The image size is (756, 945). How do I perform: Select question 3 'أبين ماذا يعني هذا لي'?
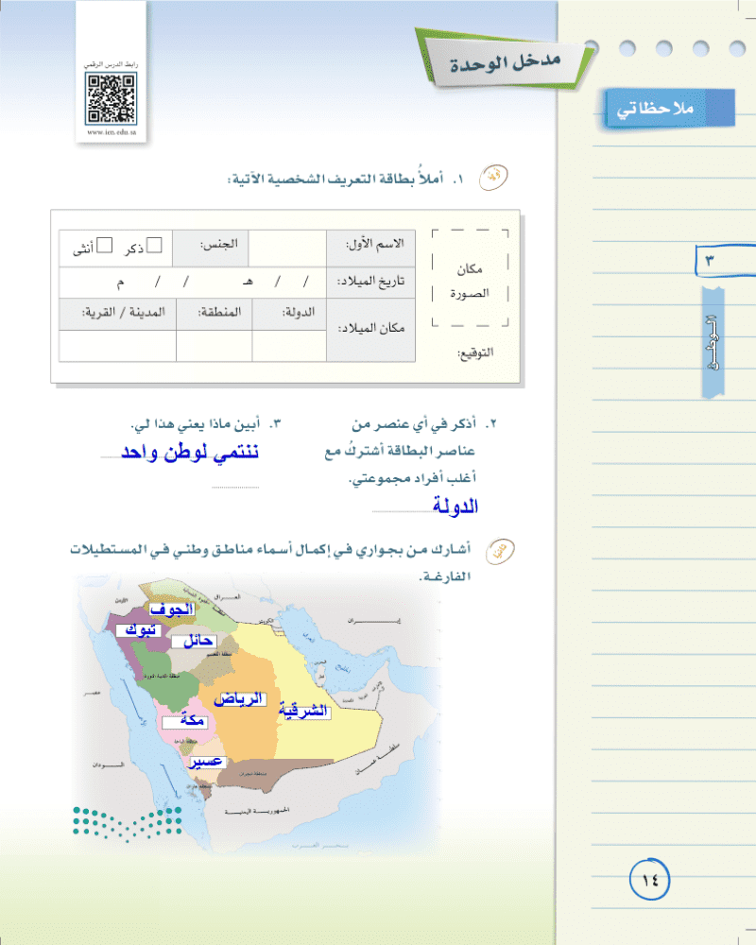click(x=206, y=424)
